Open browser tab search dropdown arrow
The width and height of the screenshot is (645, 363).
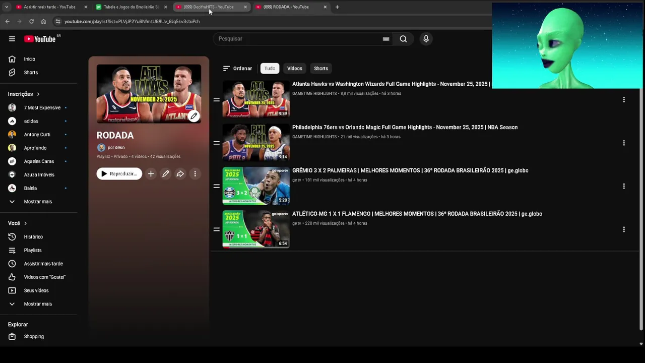7,7
